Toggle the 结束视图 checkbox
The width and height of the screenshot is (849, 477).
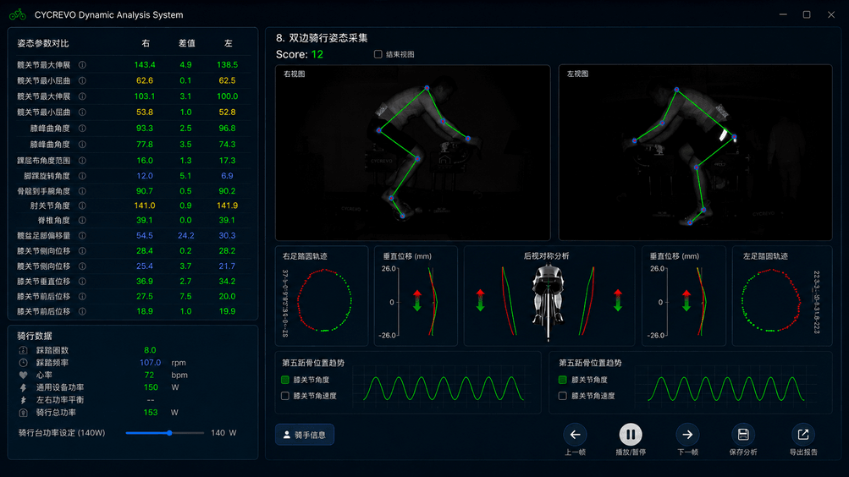378,54
